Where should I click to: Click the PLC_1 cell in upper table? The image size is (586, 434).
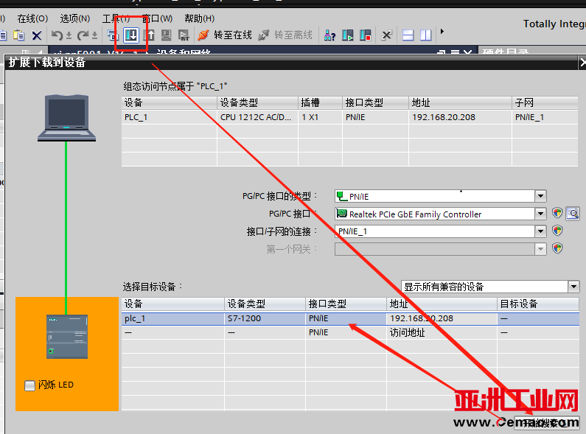[x=169, y=117]
